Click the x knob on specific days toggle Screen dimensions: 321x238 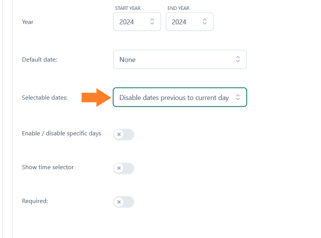pos(119,135)
